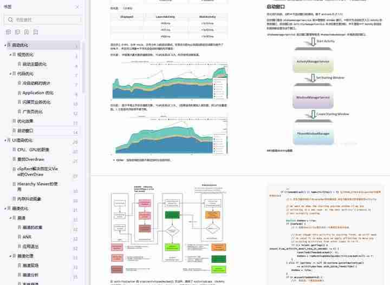The height and width of the screenshot is (285, 390).
Task: Click bookmark icon beside 优化效果
Action: point(14,121)
